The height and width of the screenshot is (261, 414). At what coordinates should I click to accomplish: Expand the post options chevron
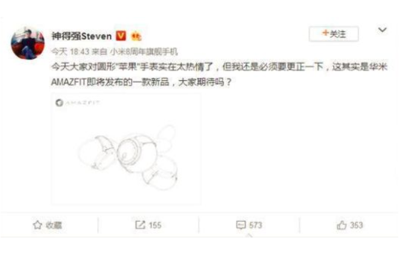382,30
